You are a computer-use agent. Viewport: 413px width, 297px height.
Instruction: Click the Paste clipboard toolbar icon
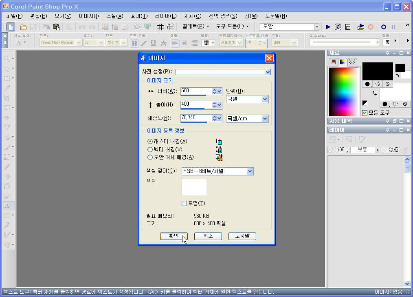(56, 27)
